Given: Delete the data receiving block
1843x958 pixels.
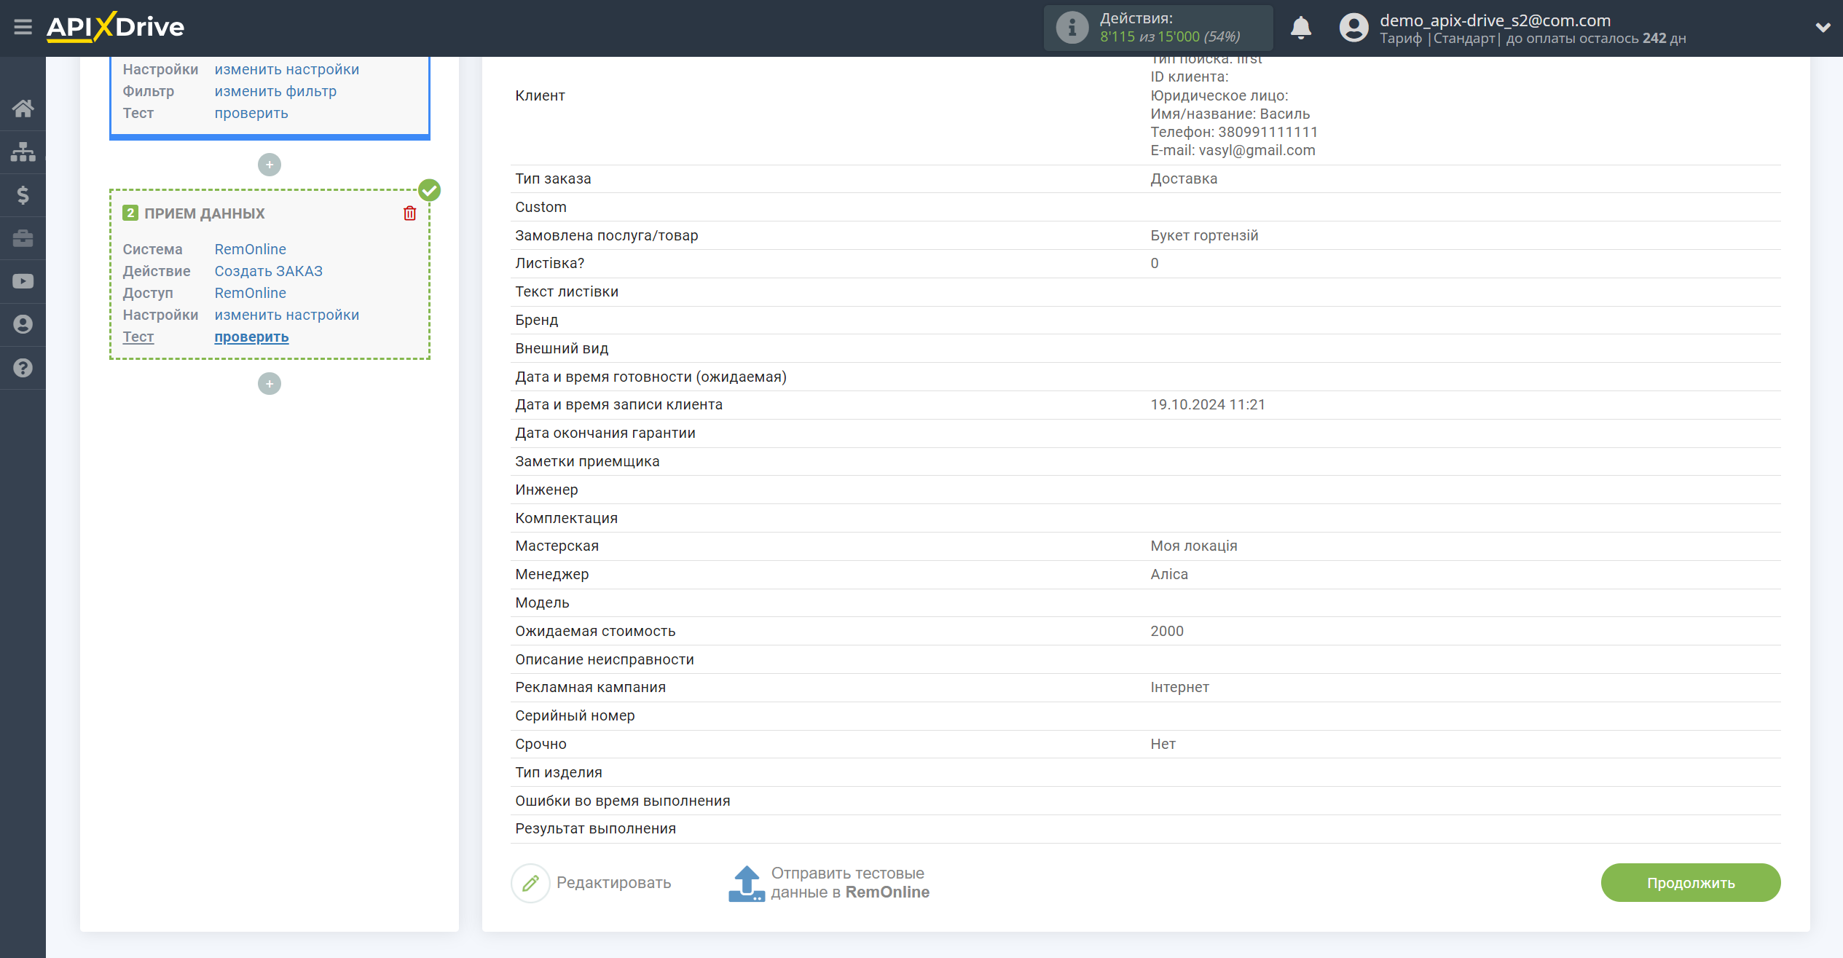Looking at the screenshot, I should point(410,213).
